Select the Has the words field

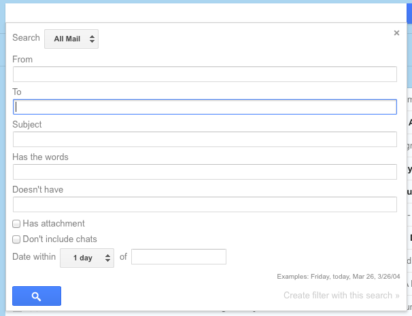204,172
